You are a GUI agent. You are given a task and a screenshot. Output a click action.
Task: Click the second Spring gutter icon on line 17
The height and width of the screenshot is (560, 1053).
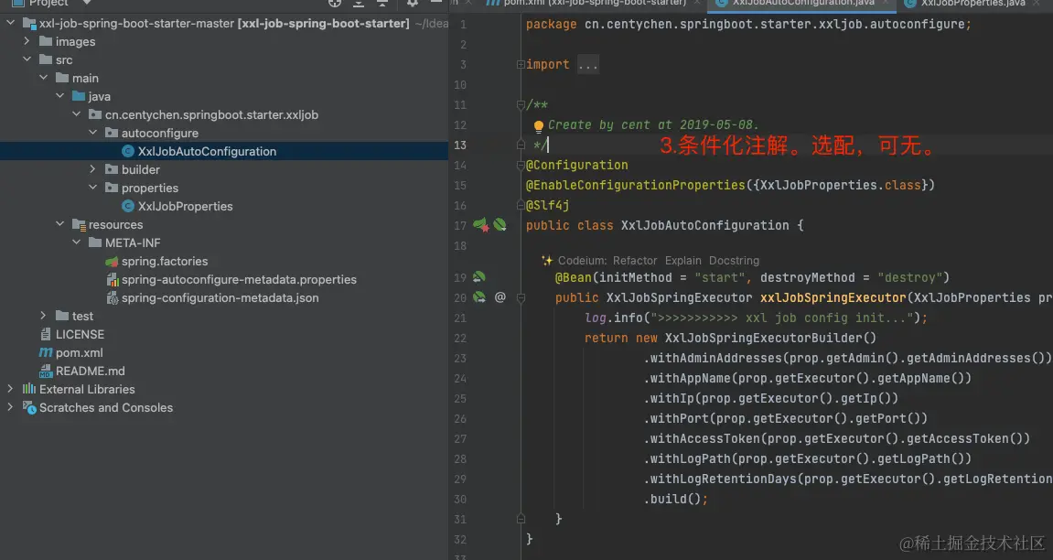[x=500, y=225]
